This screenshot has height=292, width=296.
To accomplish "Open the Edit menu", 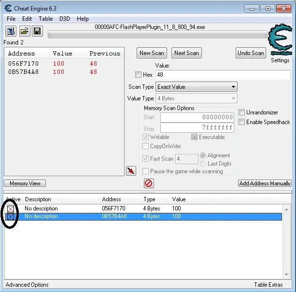I will click(27, 19).
